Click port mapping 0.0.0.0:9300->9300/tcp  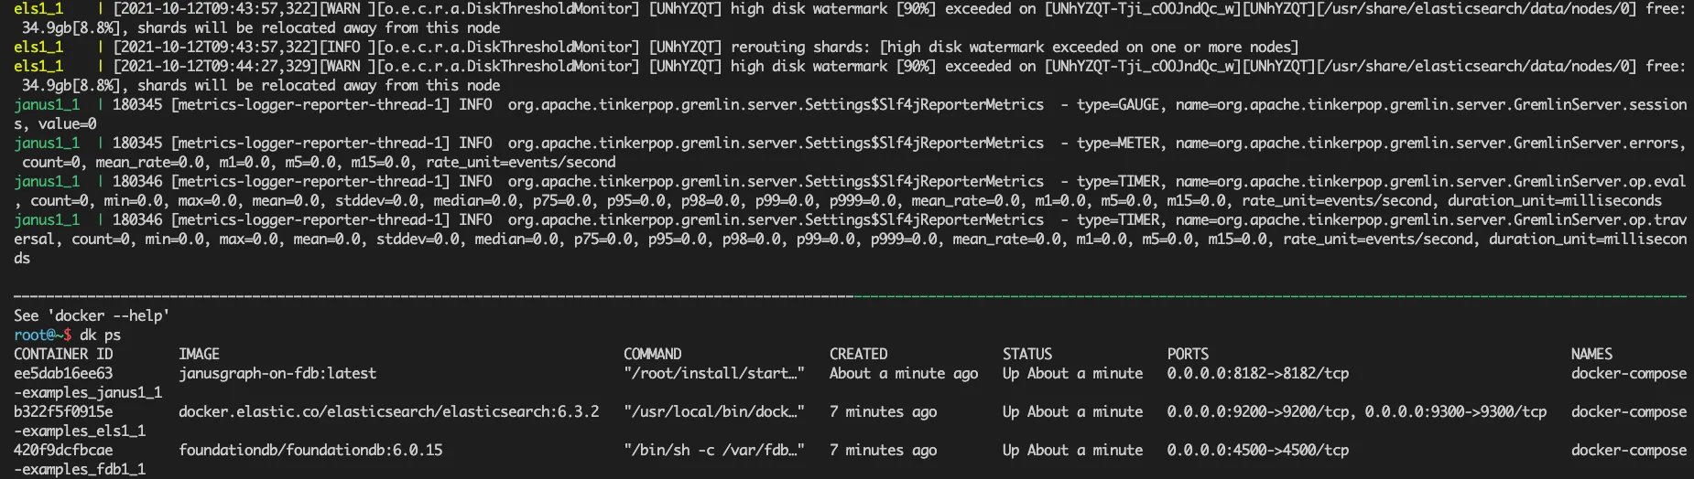pos(1455,411)
